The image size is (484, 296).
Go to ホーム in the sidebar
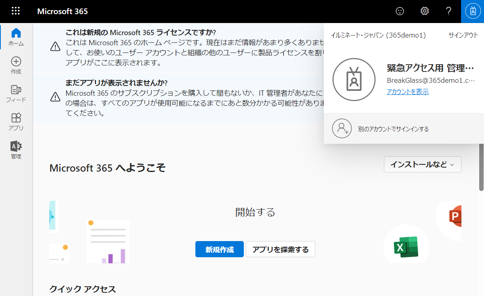point(16,37)
